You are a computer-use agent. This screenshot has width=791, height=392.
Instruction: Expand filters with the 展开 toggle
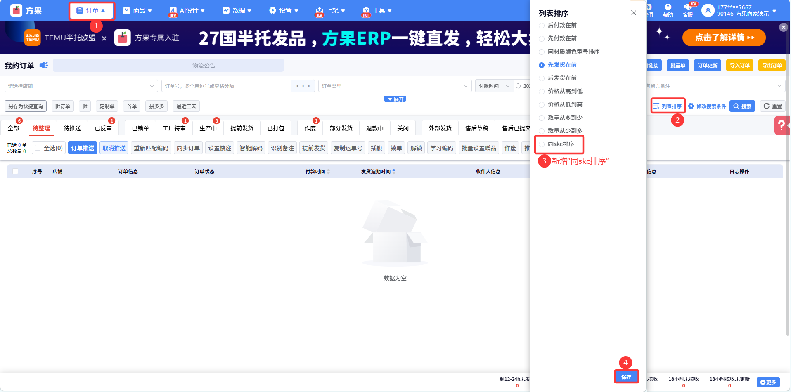pyautogui.click(x=395, y=99)
